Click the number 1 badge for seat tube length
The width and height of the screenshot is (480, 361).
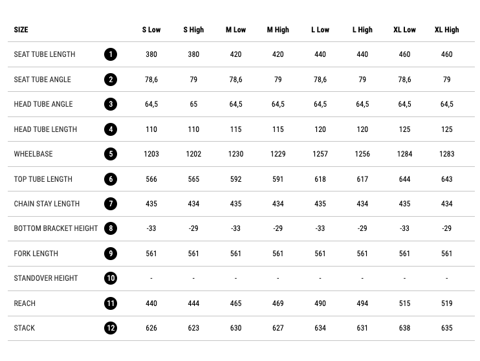point(111,54)
